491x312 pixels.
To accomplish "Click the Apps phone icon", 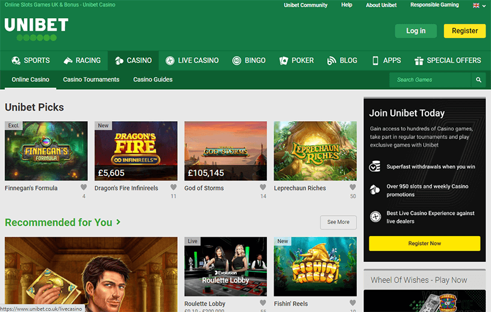I will (375, 60).
